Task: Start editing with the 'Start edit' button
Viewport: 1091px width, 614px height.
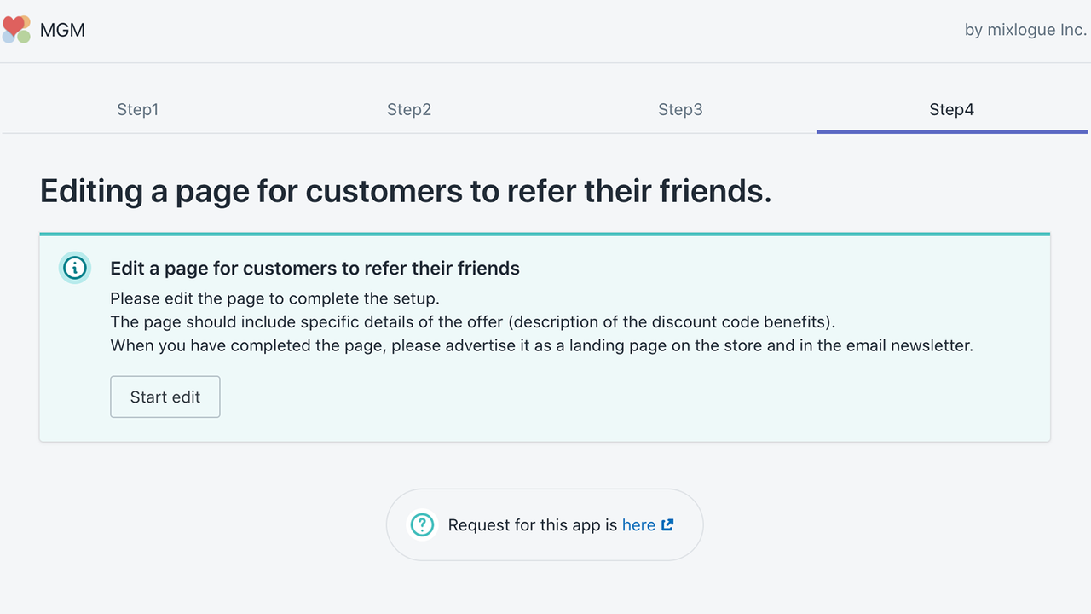Action: (x=165, y=397)
